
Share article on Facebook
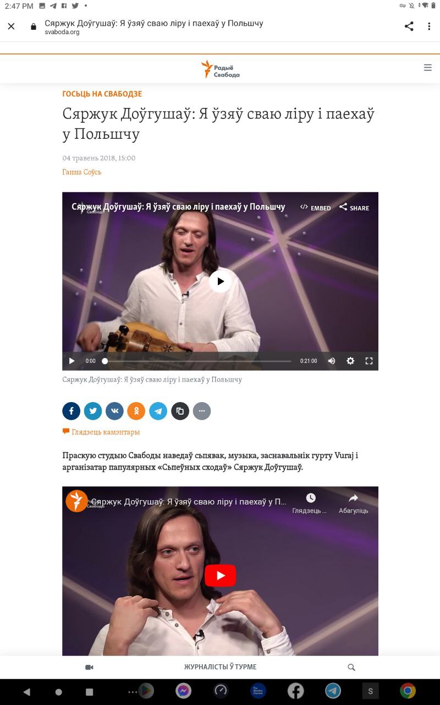(x=71, y=411)
